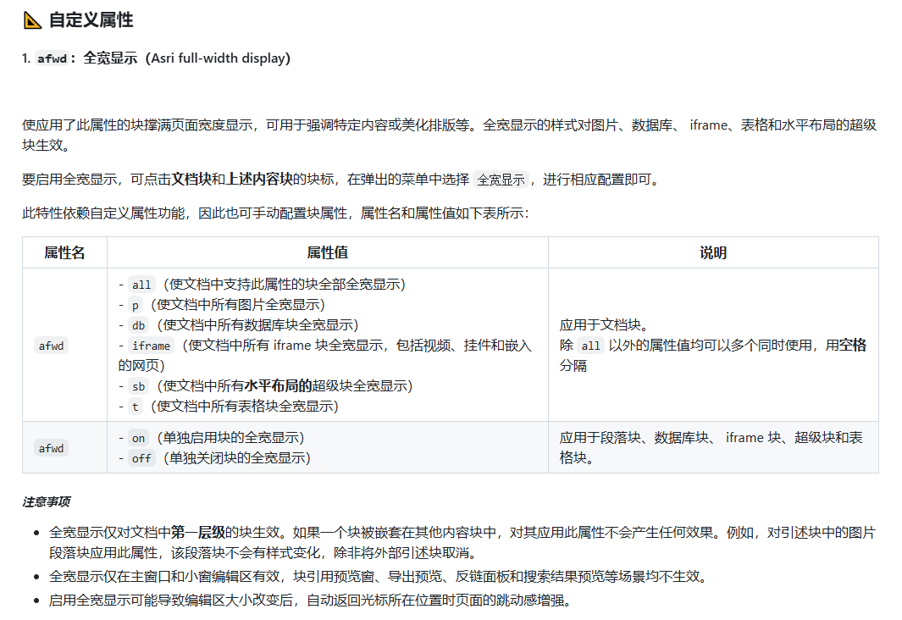Screen dimensions: 902x620
Task: Click the bold text '上述内容块'
Action: tap(259, 180)
